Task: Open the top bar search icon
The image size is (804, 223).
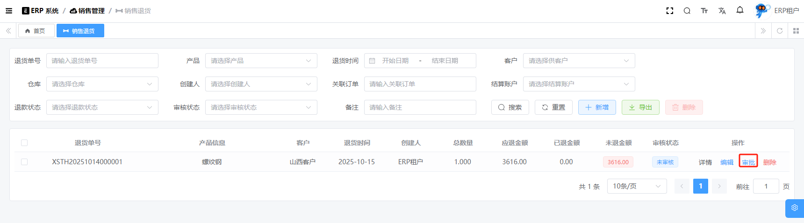Action: pyautogui.click(x=687, y=11)
